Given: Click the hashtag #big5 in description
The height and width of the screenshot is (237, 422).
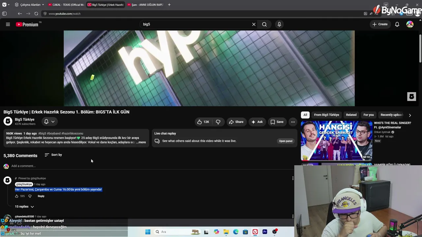Looking at the screenshot, I should point(42,133).
